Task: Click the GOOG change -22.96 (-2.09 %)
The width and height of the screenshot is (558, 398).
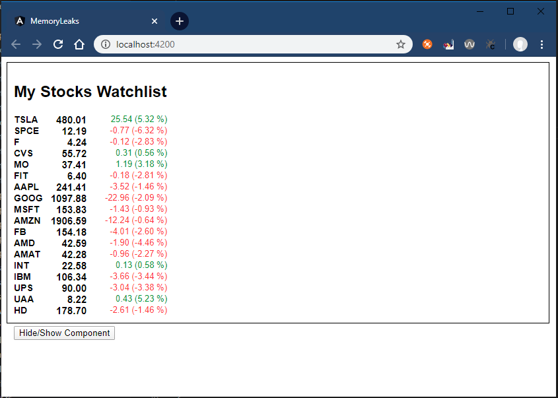Action: coord(136,198)
